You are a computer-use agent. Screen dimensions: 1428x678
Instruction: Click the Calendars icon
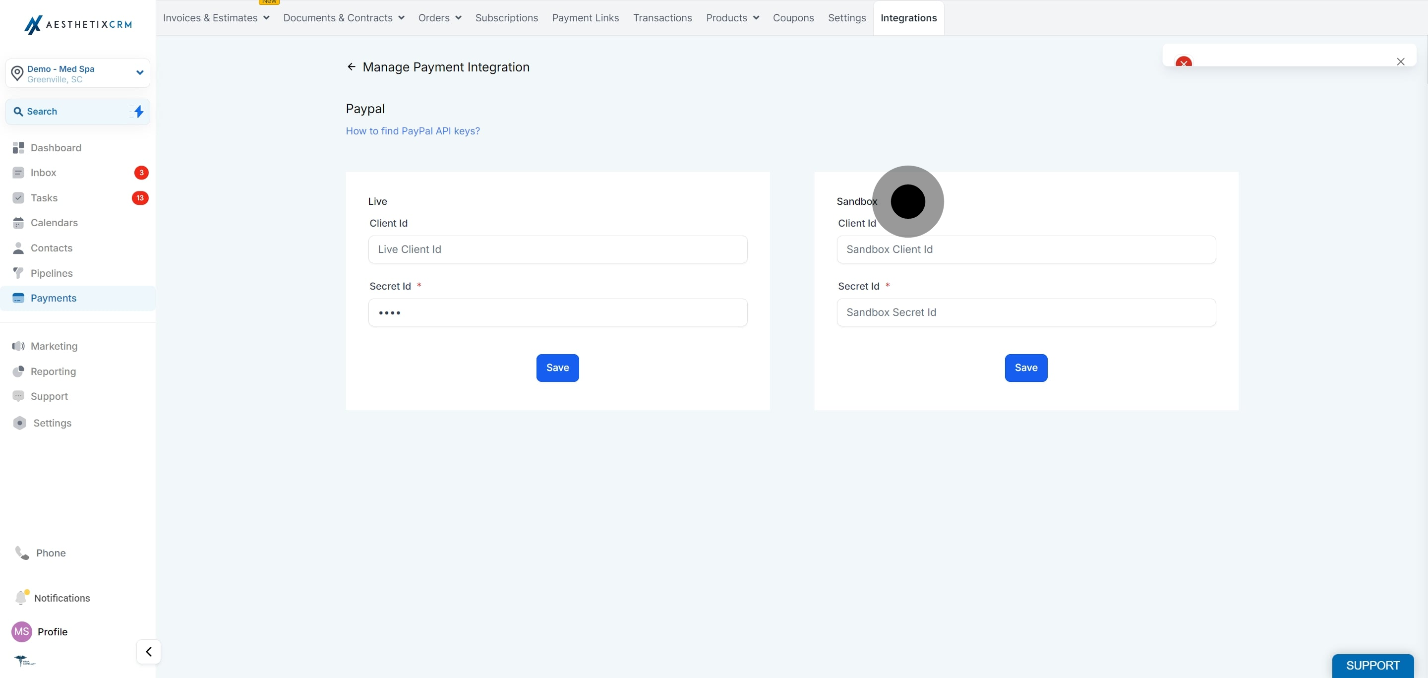[x=18, y=223]
